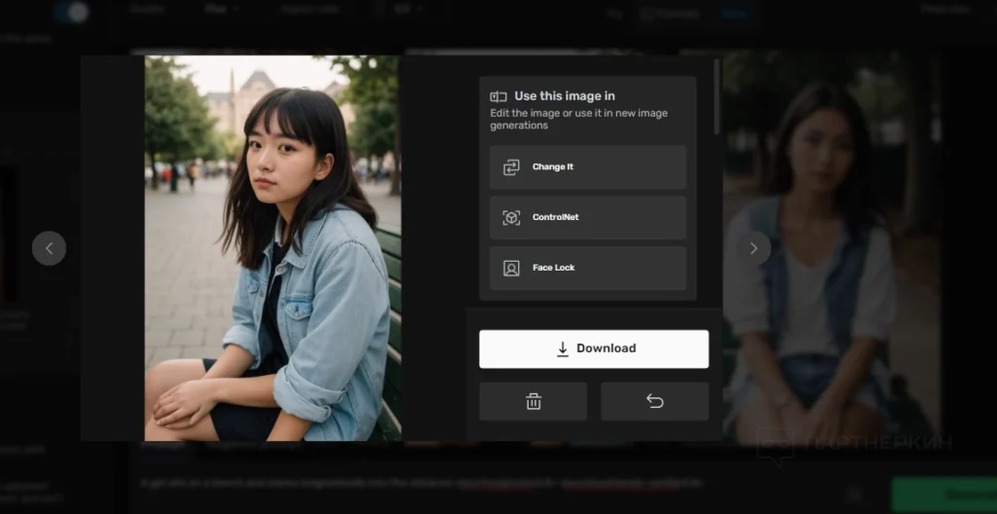This screenshot has width=997, height=514.
Task: Select the ControlNet option
Action: (587, 217)
